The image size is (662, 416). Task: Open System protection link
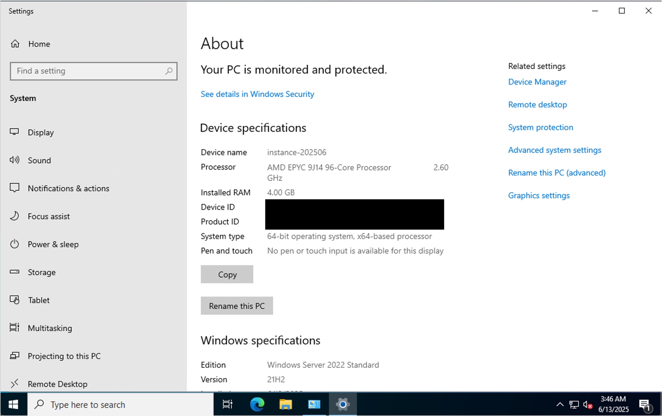tap(540, 127)
